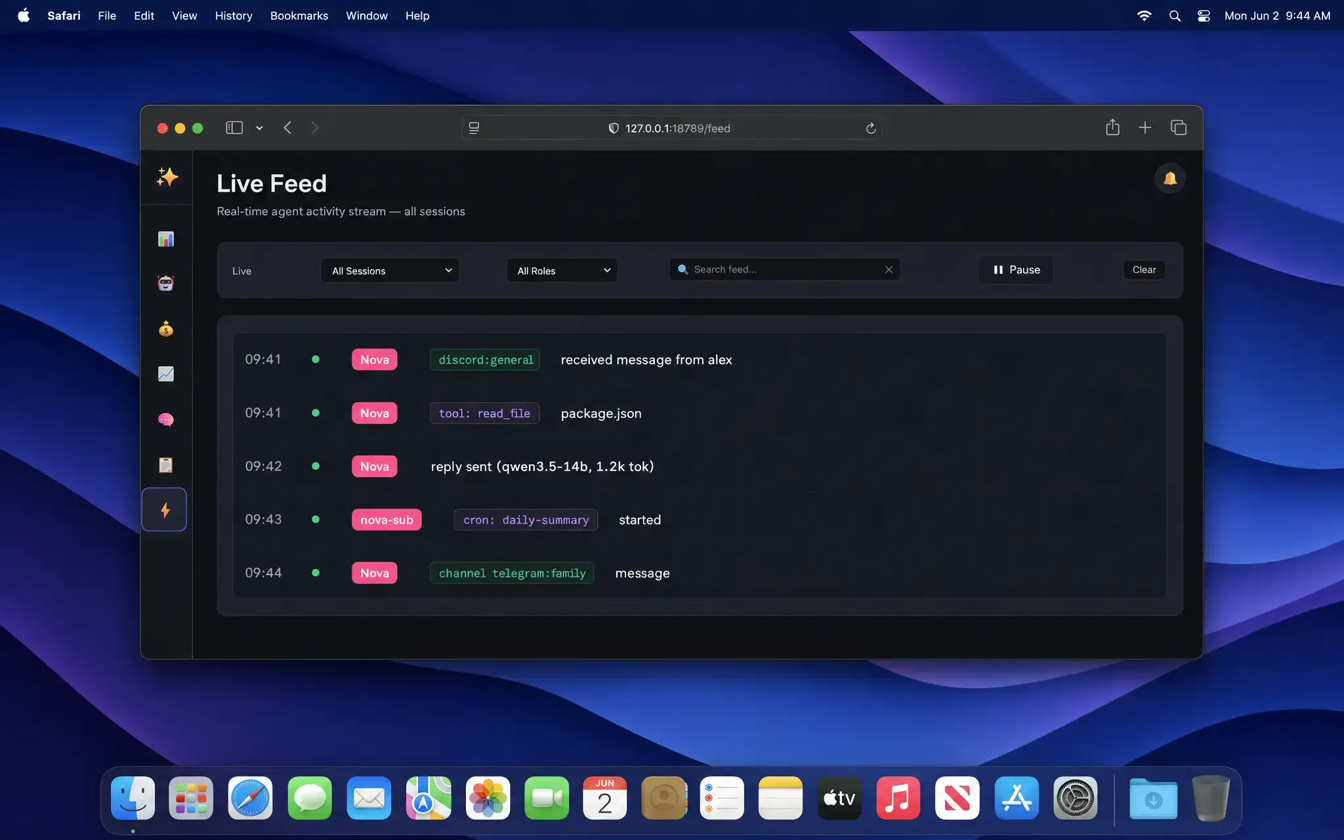Go forward with Safari forward arrow
Image resolution: width=1344 pixels, height=840 pixels.
click(x=315, y=128)
